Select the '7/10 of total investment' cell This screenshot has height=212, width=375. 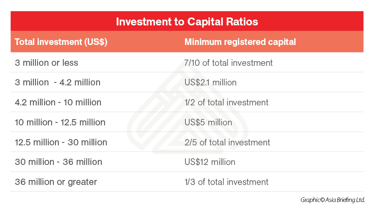coord(228,63)
